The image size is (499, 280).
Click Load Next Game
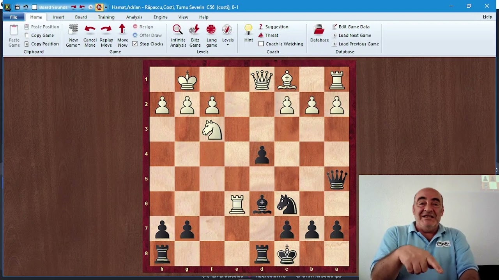pos(352,35)
